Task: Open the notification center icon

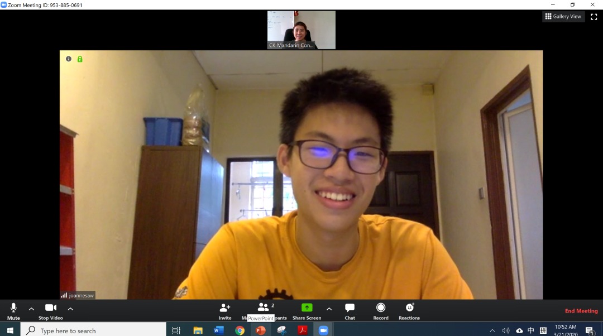Action: coord(590,330)
